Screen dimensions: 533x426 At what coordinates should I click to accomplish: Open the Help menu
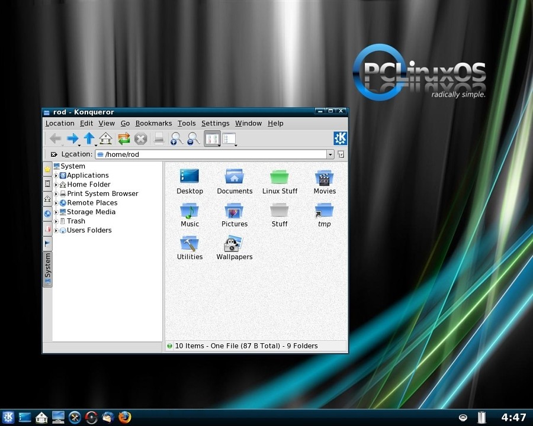tap(275, 123)
